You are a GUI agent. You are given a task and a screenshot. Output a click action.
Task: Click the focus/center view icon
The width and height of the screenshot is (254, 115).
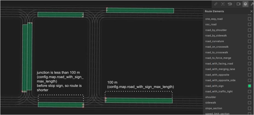[x=223, y=4]
